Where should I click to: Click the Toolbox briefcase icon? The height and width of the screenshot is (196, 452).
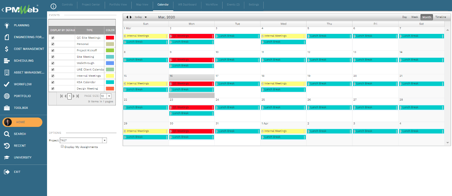[7, 108]
